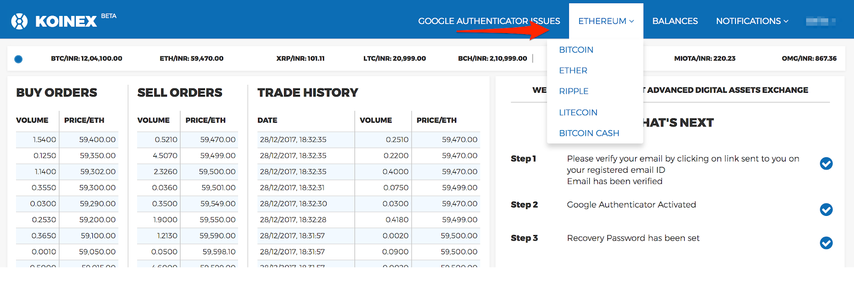Click the BUY ORDERS heading

(57, 93)
